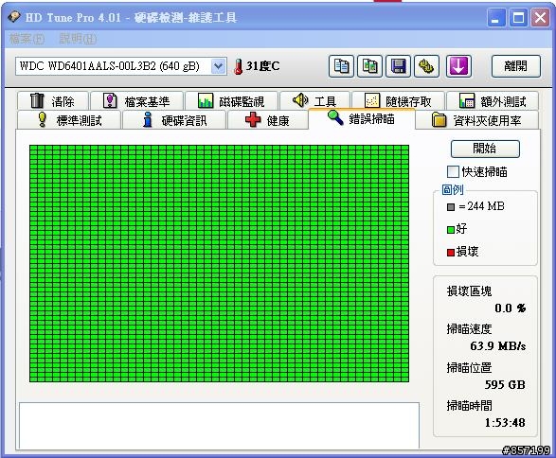The height and width of the screenshot is (458, 556).
Task: Click the green block scan map
Action: (219, 263)
